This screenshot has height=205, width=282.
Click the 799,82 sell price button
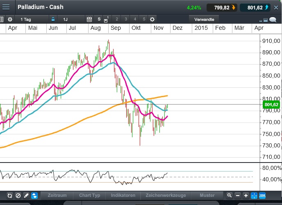point(221,7)
